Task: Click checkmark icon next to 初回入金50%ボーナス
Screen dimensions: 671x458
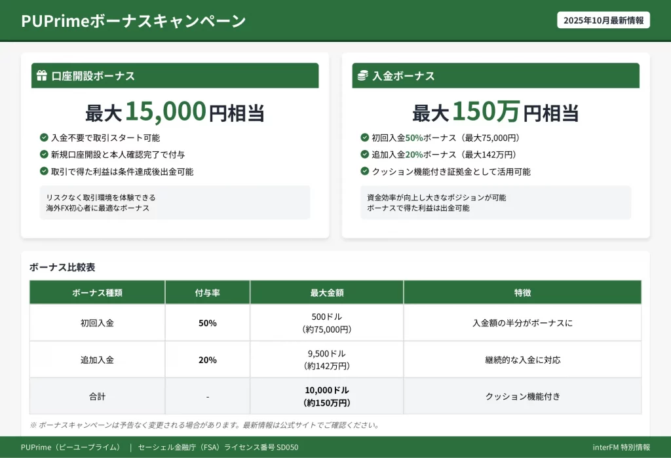Action: [364, 138]
